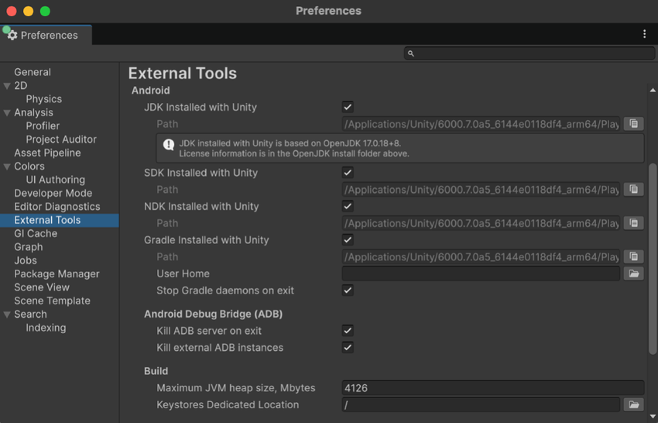Open UI Authoring color settings

(x=56, y=180)
